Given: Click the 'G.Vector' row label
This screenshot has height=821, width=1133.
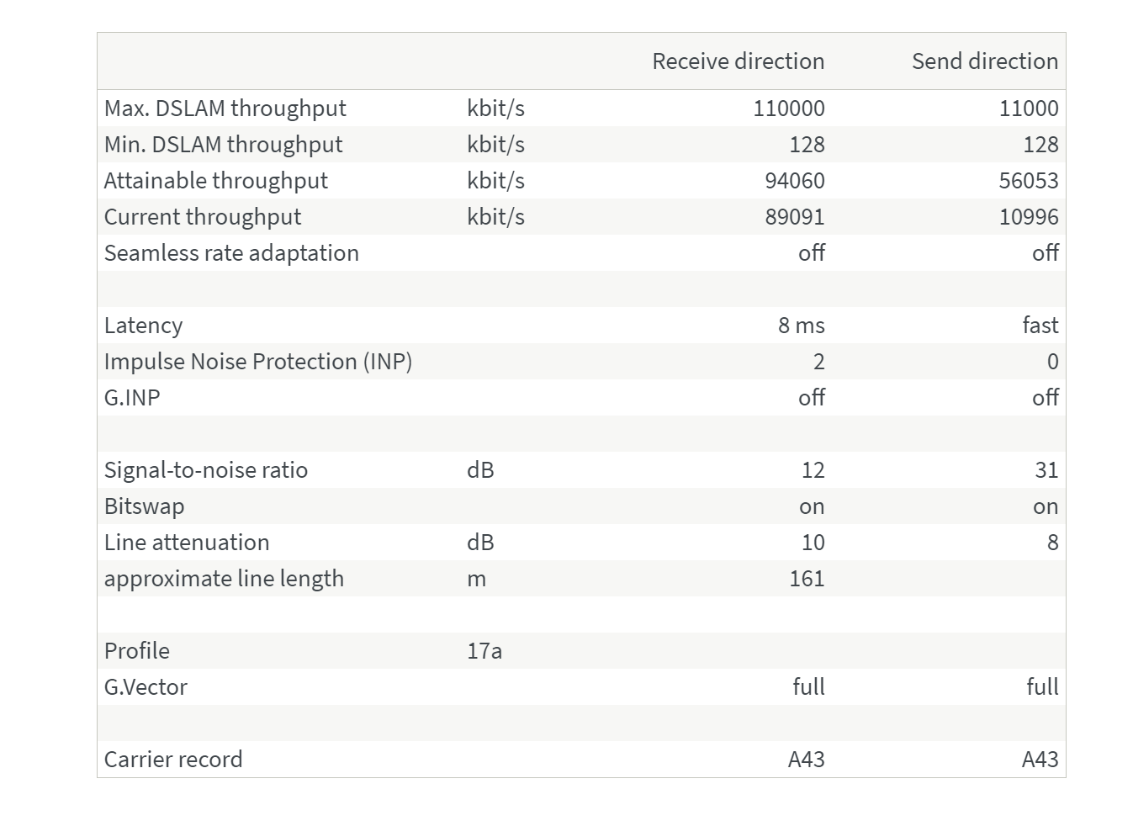Looking at the screenshot, I should [x=146, y=687].
